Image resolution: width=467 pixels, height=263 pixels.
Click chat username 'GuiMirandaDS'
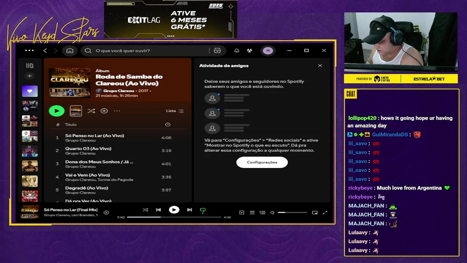pyautogui.click(x=390, y=134)
